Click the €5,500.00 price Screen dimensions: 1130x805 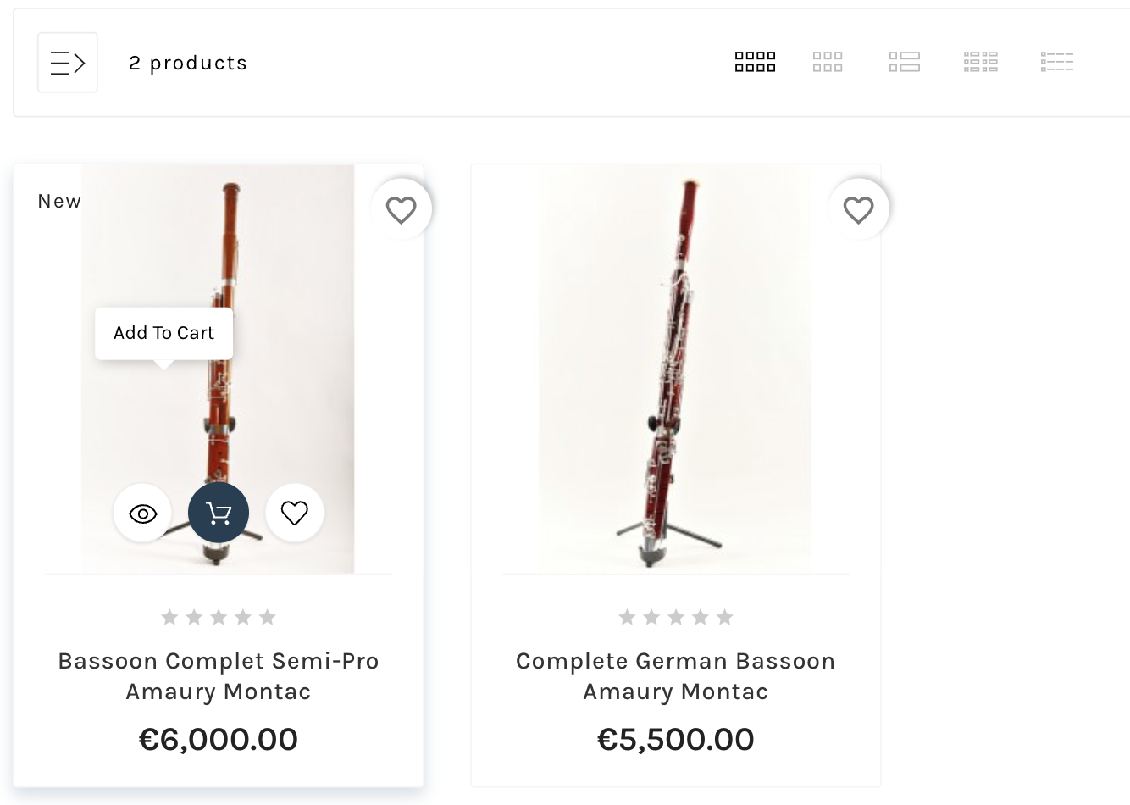coord(675,740)
